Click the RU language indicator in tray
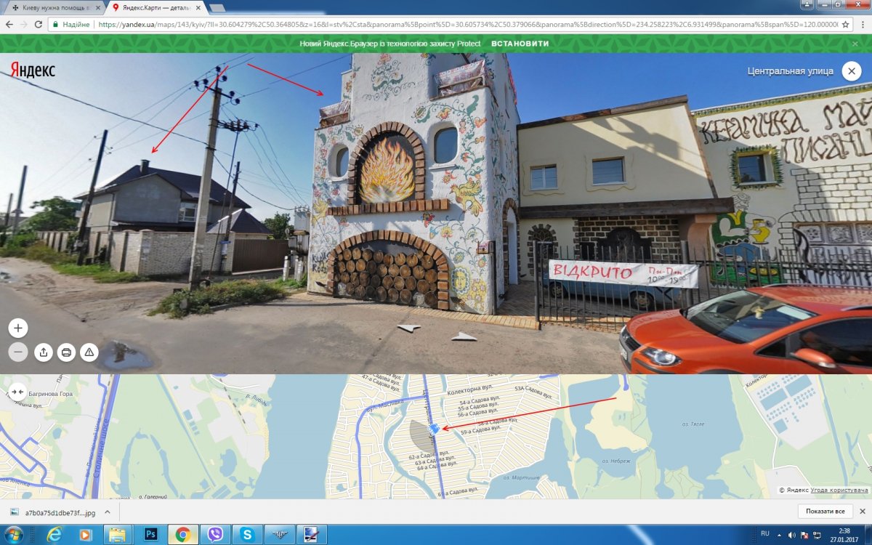This screenshot has width=872, height=545. pos(765,534)
